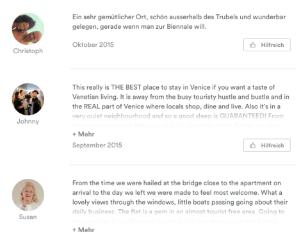Screen dimensions: 301x234
Task: Expand Susan's review with + Mehr
Action: click(x=83, y=230)
